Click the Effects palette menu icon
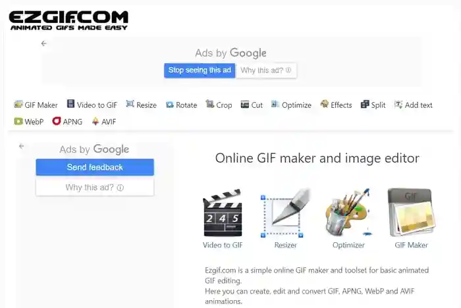 [x=324, y=104]
